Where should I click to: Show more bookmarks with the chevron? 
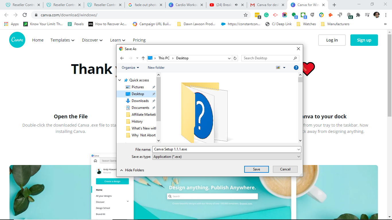pyautogui.click(x=385, y=24)
